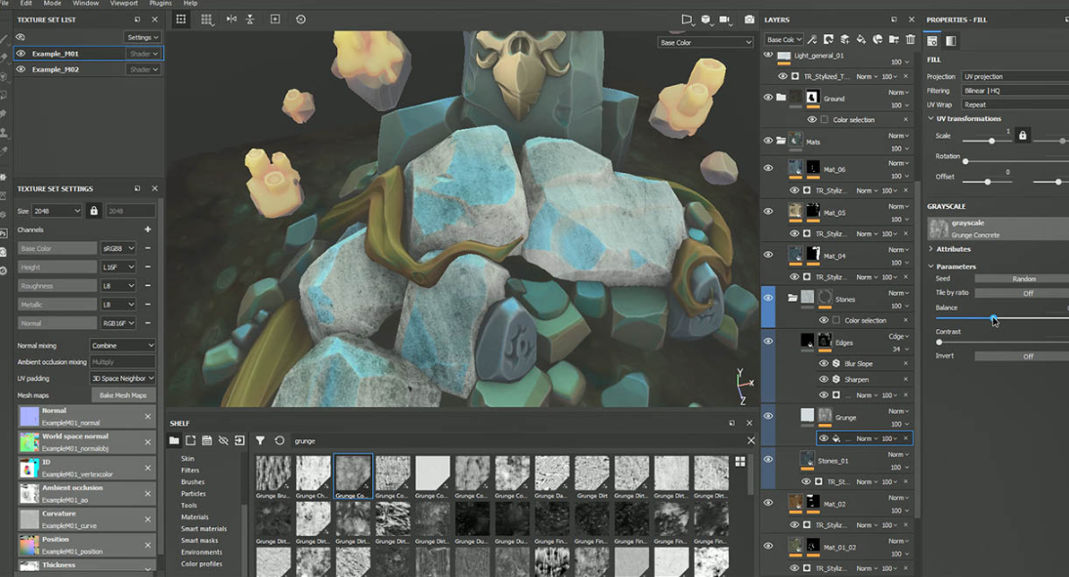Hide the Stones layer group
This screenshot has width=1069, height=577.
pyautogui.click(x=766, y=298)
